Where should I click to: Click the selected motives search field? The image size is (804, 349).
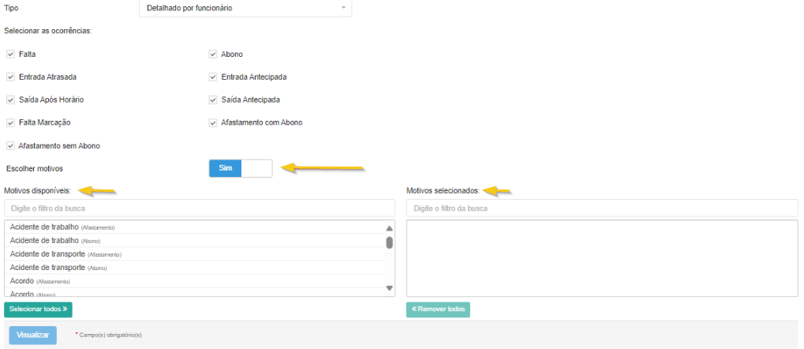point(602,208)
